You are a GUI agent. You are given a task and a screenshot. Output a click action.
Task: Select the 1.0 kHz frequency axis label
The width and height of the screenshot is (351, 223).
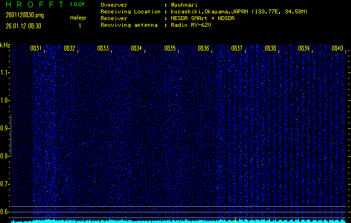(x=5, y=100)
